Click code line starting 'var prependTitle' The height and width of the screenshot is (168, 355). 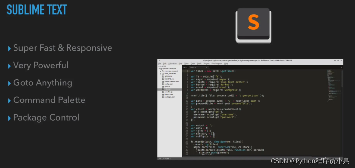(221, 104)
